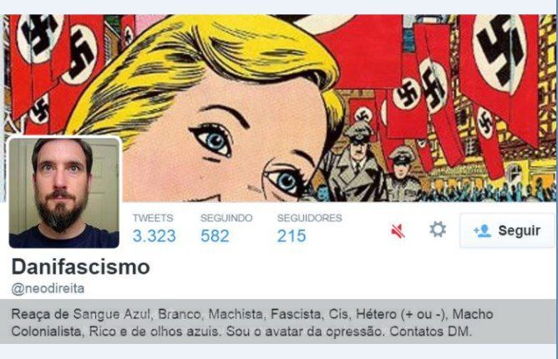Click the bio text 'Contatos DM.'

point(430,331)
